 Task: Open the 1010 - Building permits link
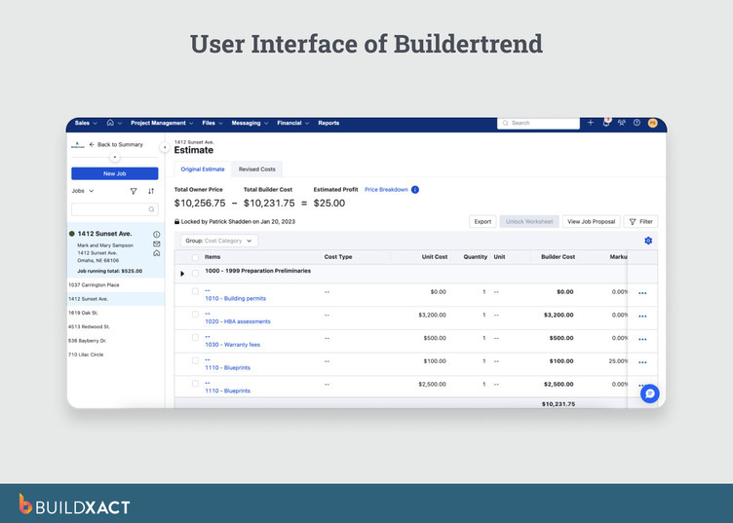point(235,298)
